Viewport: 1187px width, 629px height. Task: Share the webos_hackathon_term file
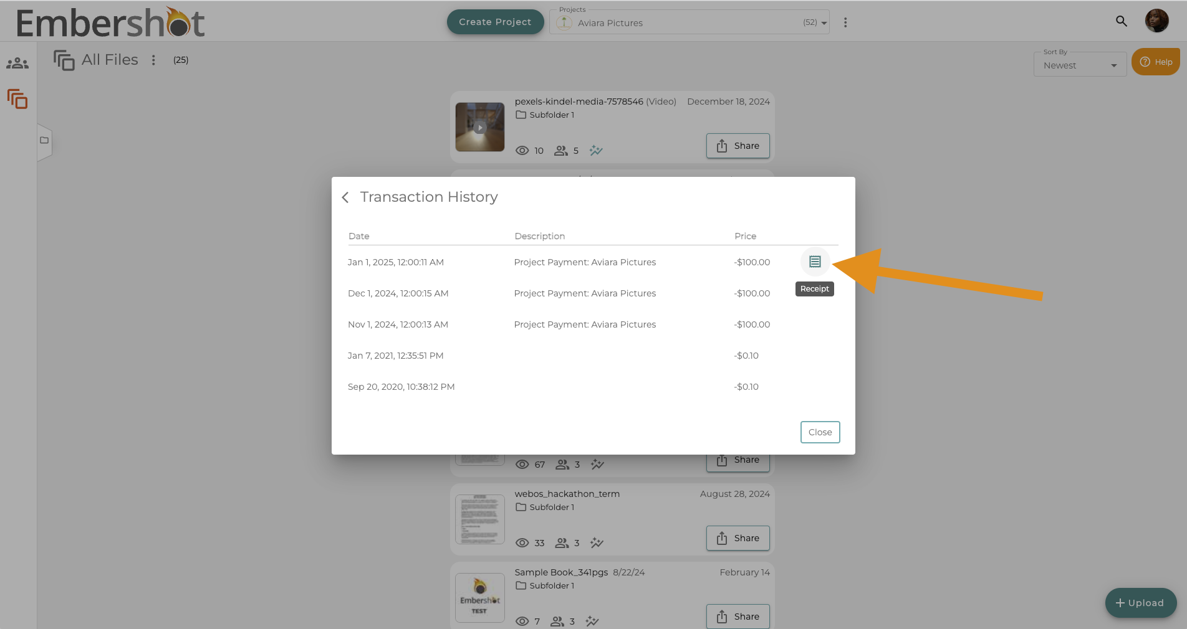(x=738, y=538)
